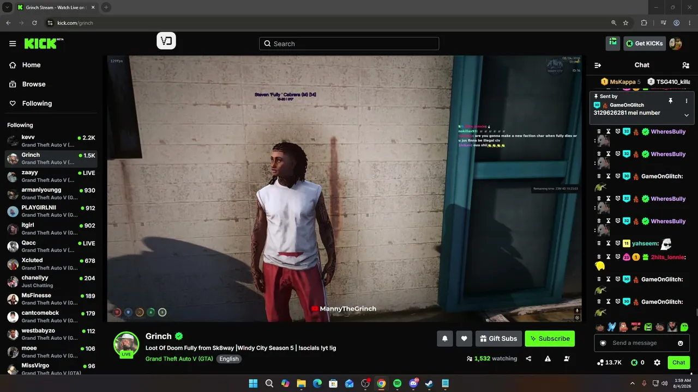698x392 pixels.
Task: Click the English language tag
Action: point(229,359)
